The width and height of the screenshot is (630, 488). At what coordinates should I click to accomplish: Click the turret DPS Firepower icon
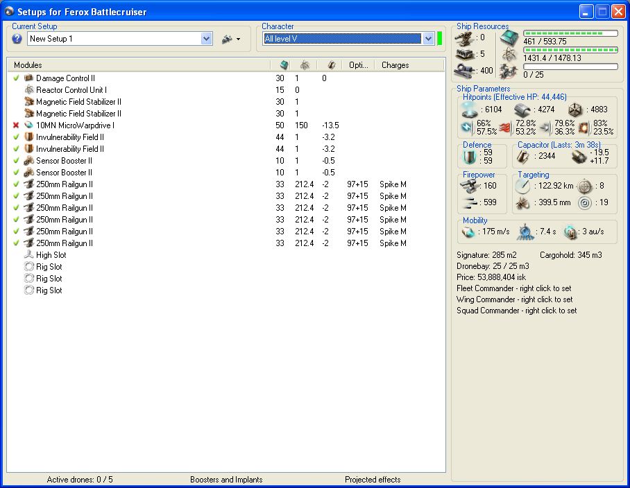469,186
